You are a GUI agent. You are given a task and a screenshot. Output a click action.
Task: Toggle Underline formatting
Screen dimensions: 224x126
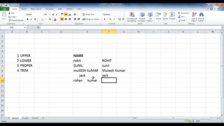click(x=35, y=19)
